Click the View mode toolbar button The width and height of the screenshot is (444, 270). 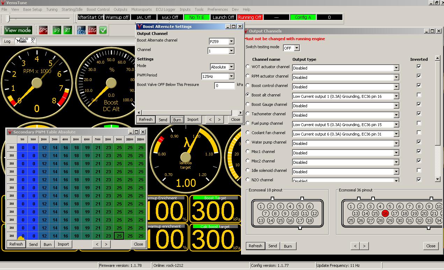pyautogui.click(x=18, y=30)
